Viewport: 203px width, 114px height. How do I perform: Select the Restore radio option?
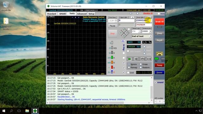(x=141, y=67)
